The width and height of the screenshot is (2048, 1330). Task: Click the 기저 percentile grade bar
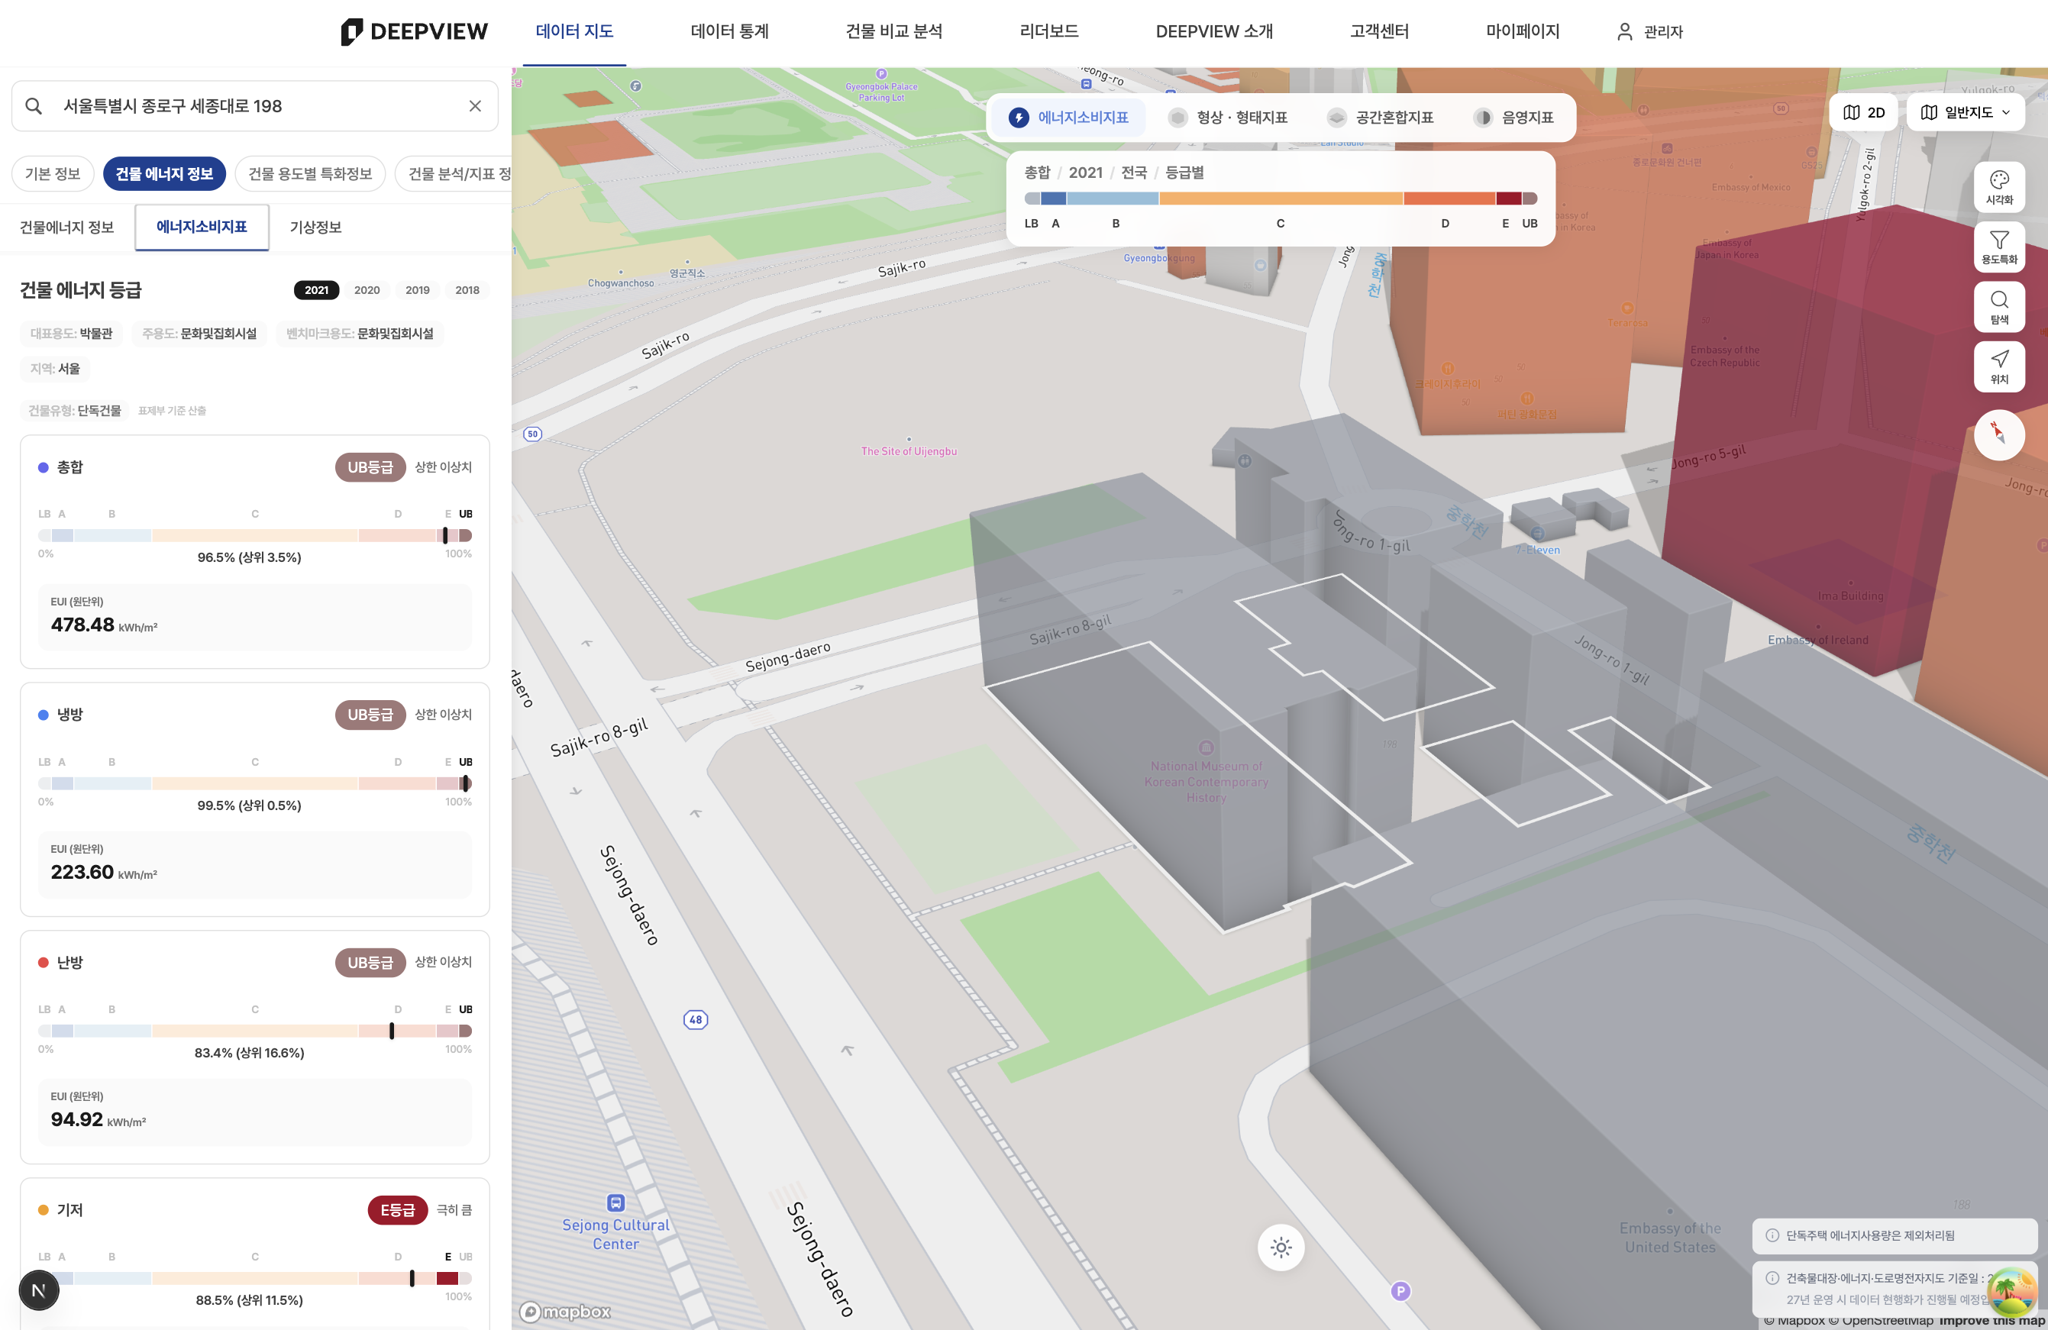[255, 1278]
